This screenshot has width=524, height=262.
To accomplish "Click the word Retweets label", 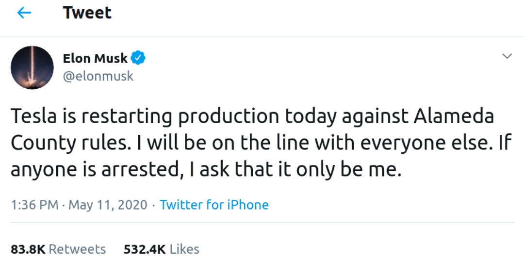I will click(x=77, y=249).
